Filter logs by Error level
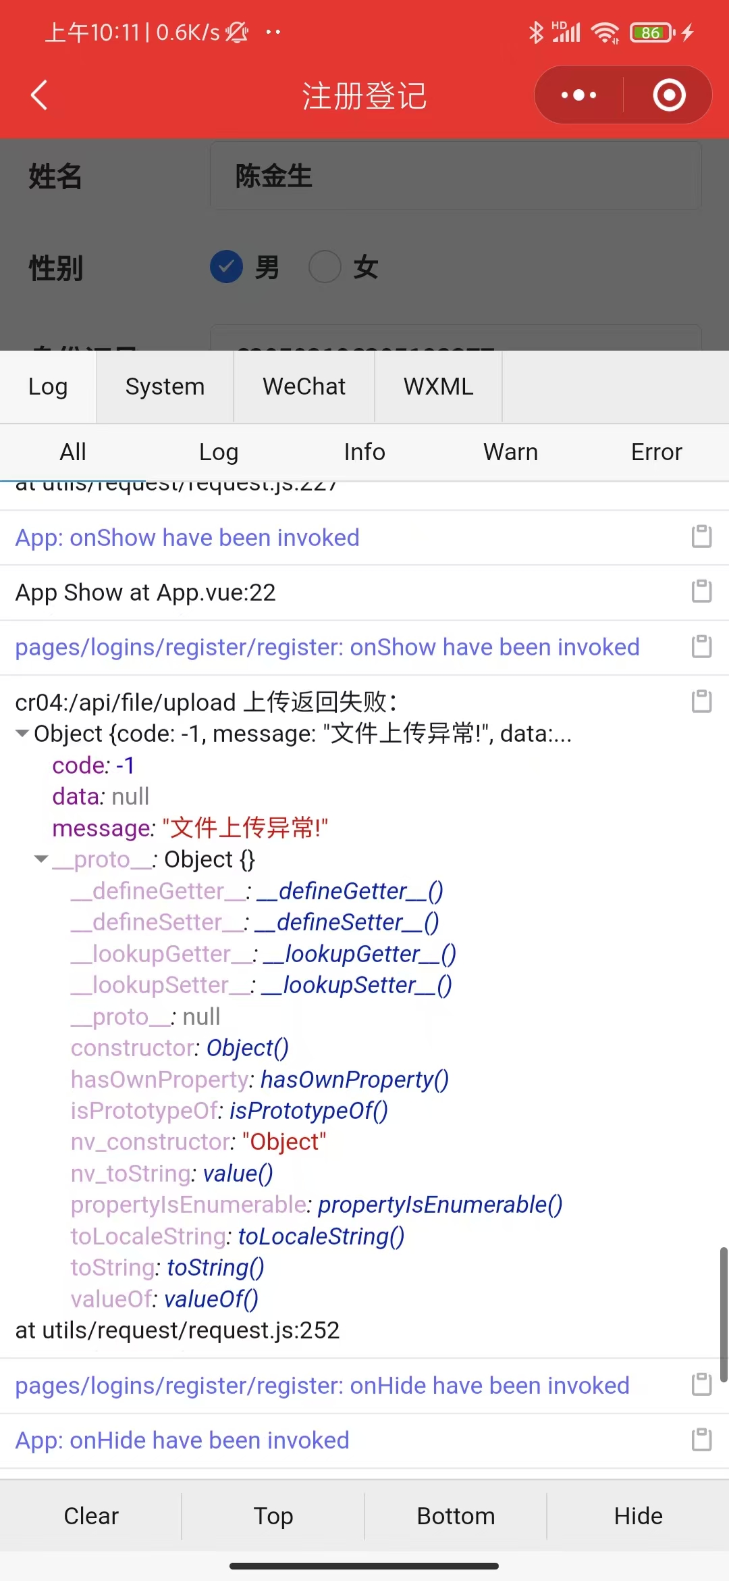Screen dimensions: 729x1581 click(656, 452)
